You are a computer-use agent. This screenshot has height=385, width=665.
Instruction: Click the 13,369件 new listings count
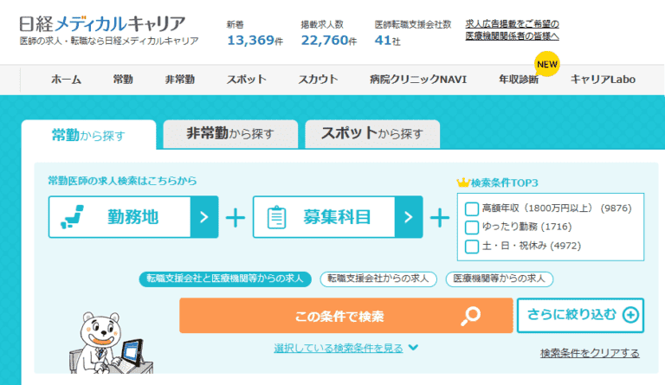click(x=255, y=41)
